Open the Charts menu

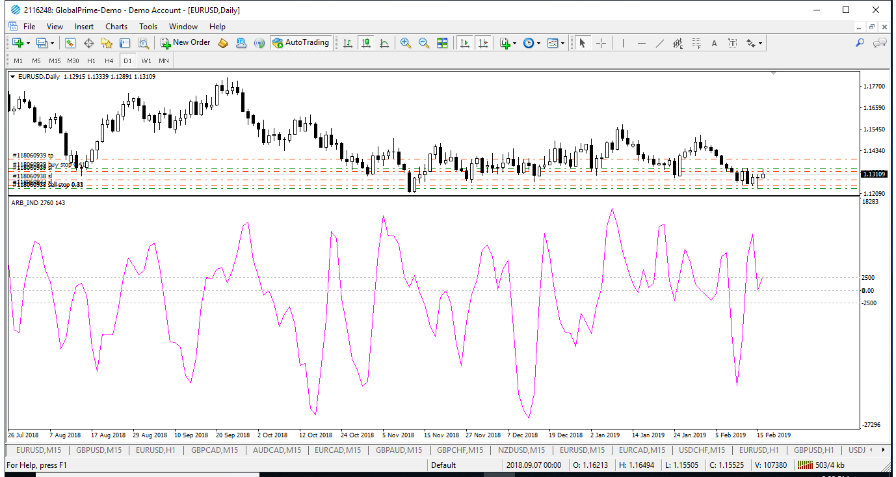click(x=116, y=27)
